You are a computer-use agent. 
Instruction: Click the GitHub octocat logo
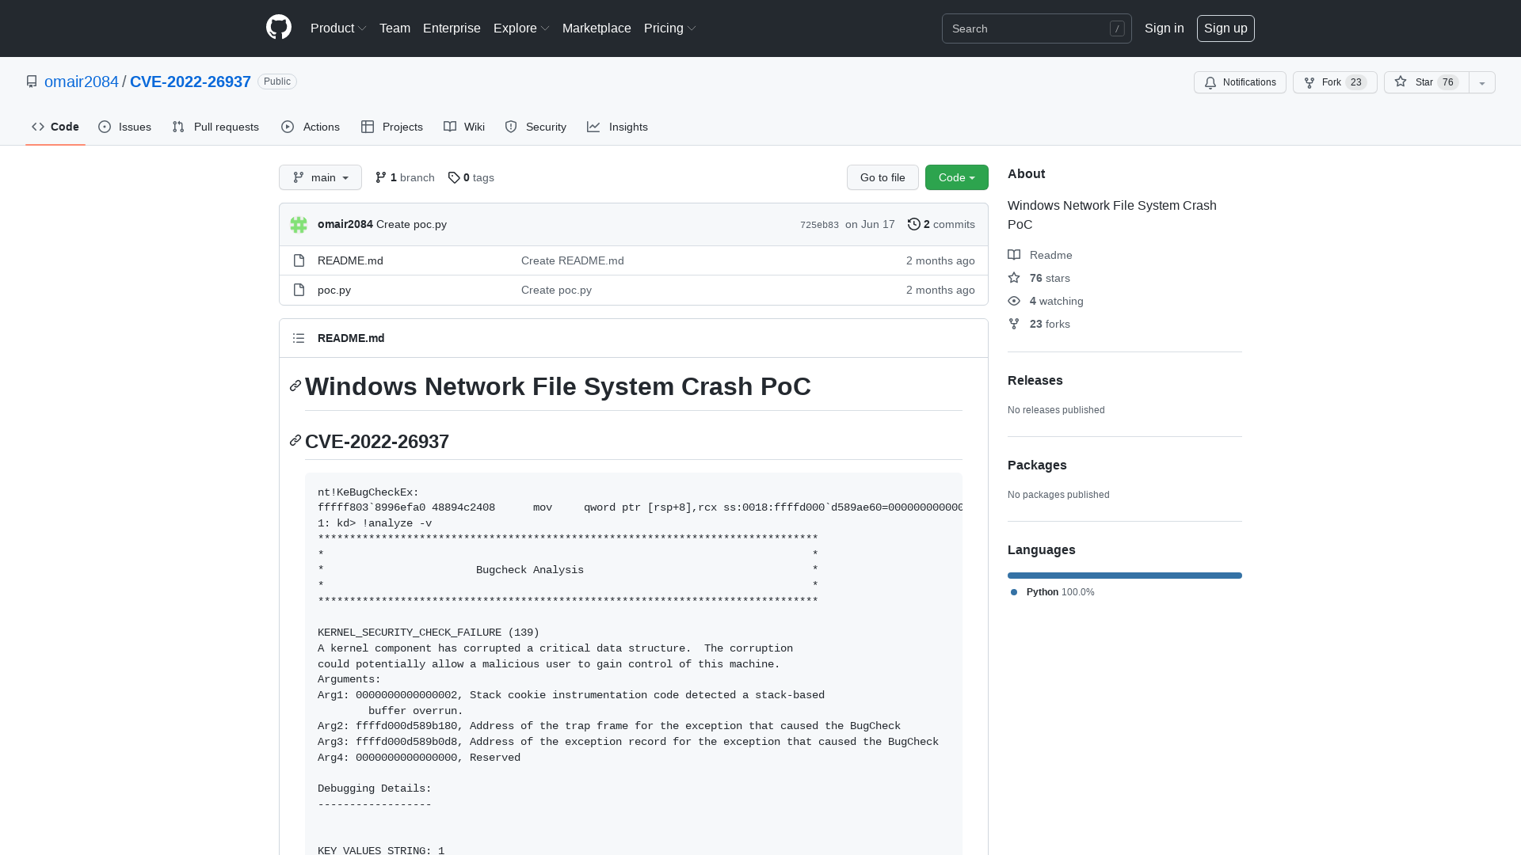click(x=279, y=28)
